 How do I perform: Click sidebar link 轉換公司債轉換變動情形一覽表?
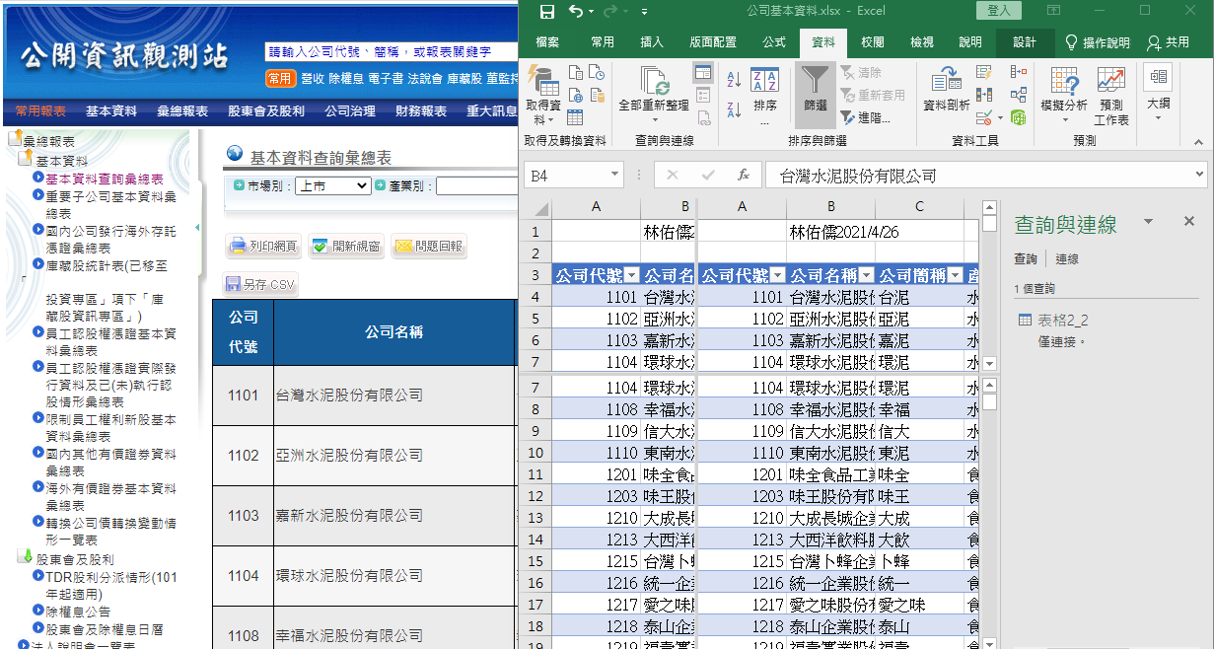[x=110, y=532]
